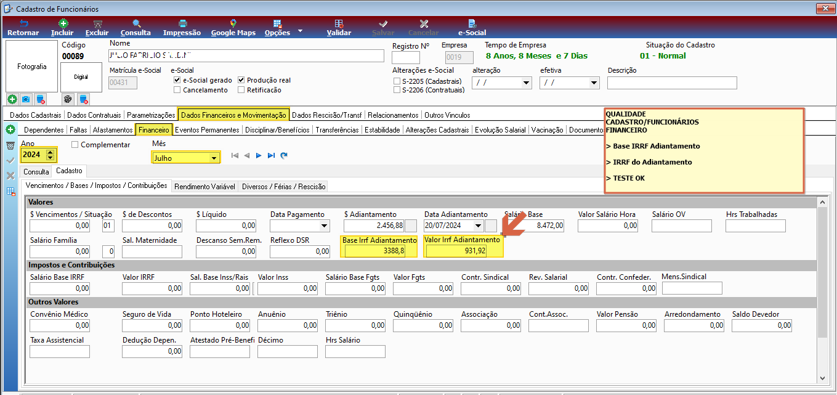The image size is (837, 395).
Task: Click the trash bin icon in the left sidebar
Action: tap(10, 145)
